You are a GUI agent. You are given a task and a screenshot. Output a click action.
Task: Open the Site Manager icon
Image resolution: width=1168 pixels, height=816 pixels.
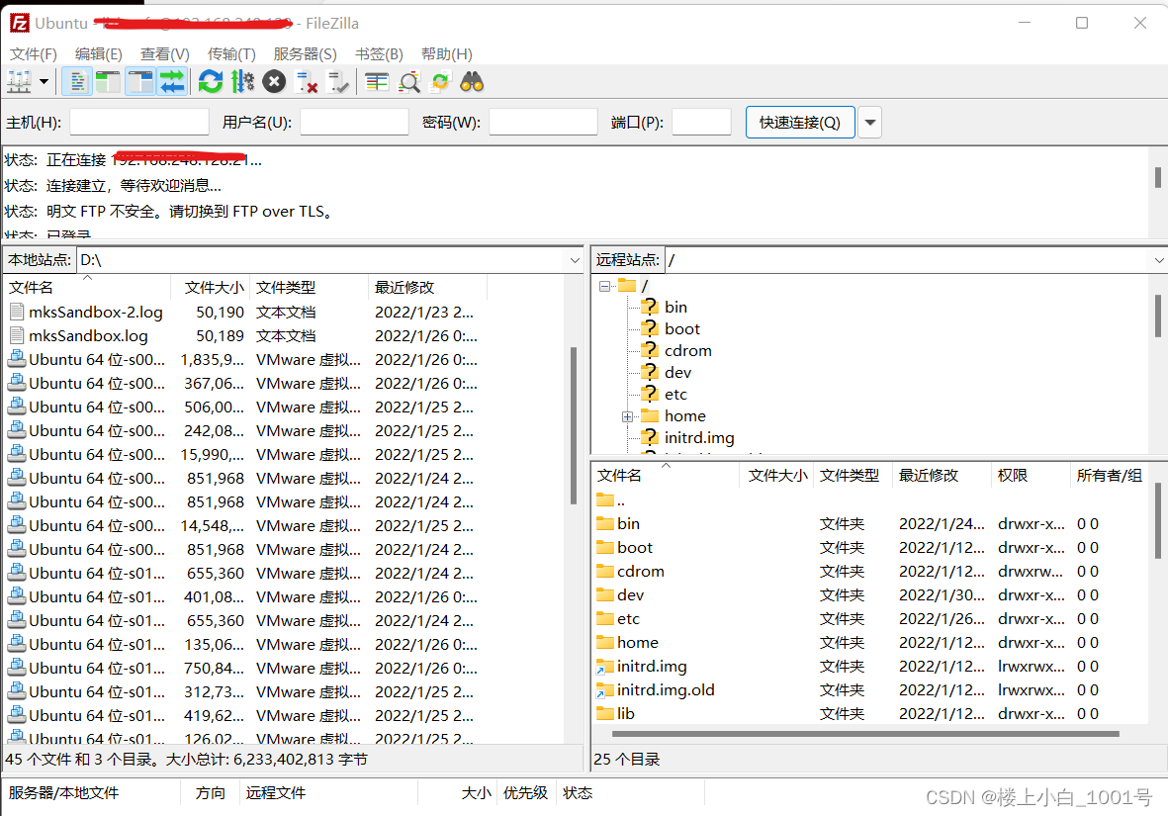coord(20,81)
